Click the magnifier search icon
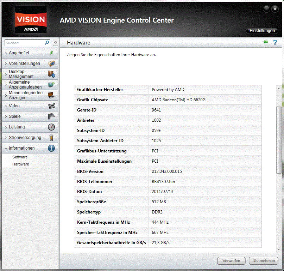 (x=47, y=43)
